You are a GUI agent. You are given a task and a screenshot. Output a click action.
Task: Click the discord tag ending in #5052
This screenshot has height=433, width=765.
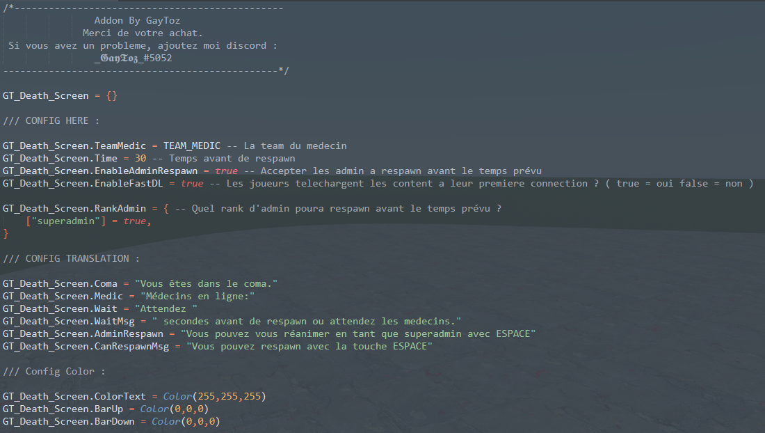coord(134,58)
